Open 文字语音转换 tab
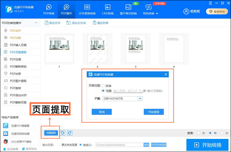 click(x=87, y=10)
